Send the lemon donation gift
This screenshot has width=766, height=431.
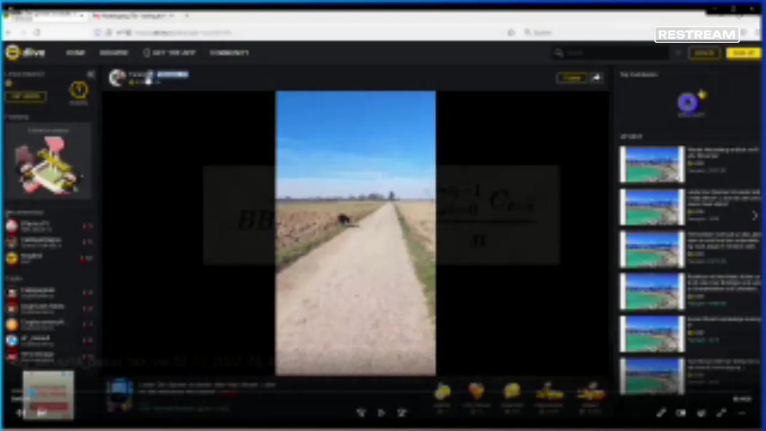tap(442, 393)
